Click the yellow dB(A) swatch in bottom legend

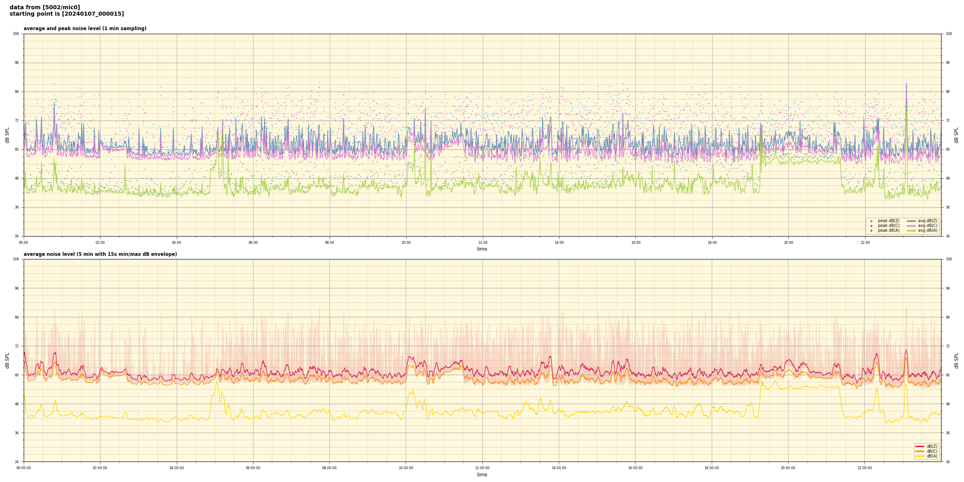click(x=919, y=456)
